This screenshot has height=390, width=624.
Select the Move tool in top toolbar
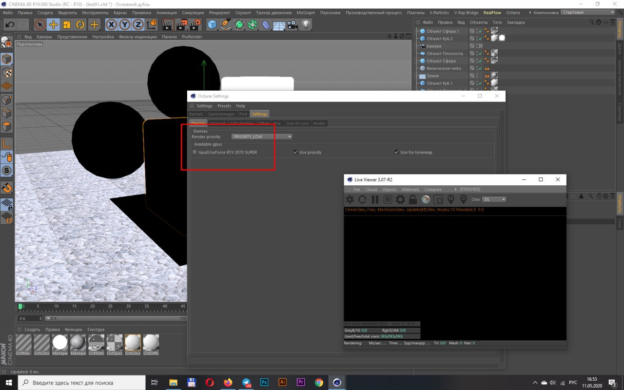54,24
